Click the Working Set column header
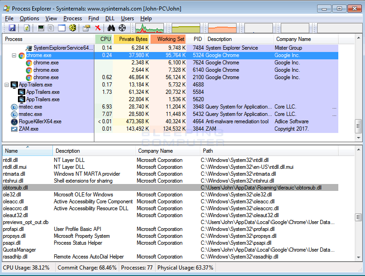 pos(170,39)
